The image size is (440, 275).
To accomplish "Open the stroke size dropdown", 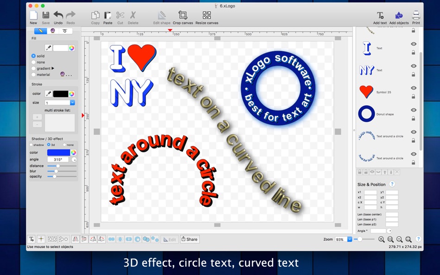I will click(x=72, y=103).
